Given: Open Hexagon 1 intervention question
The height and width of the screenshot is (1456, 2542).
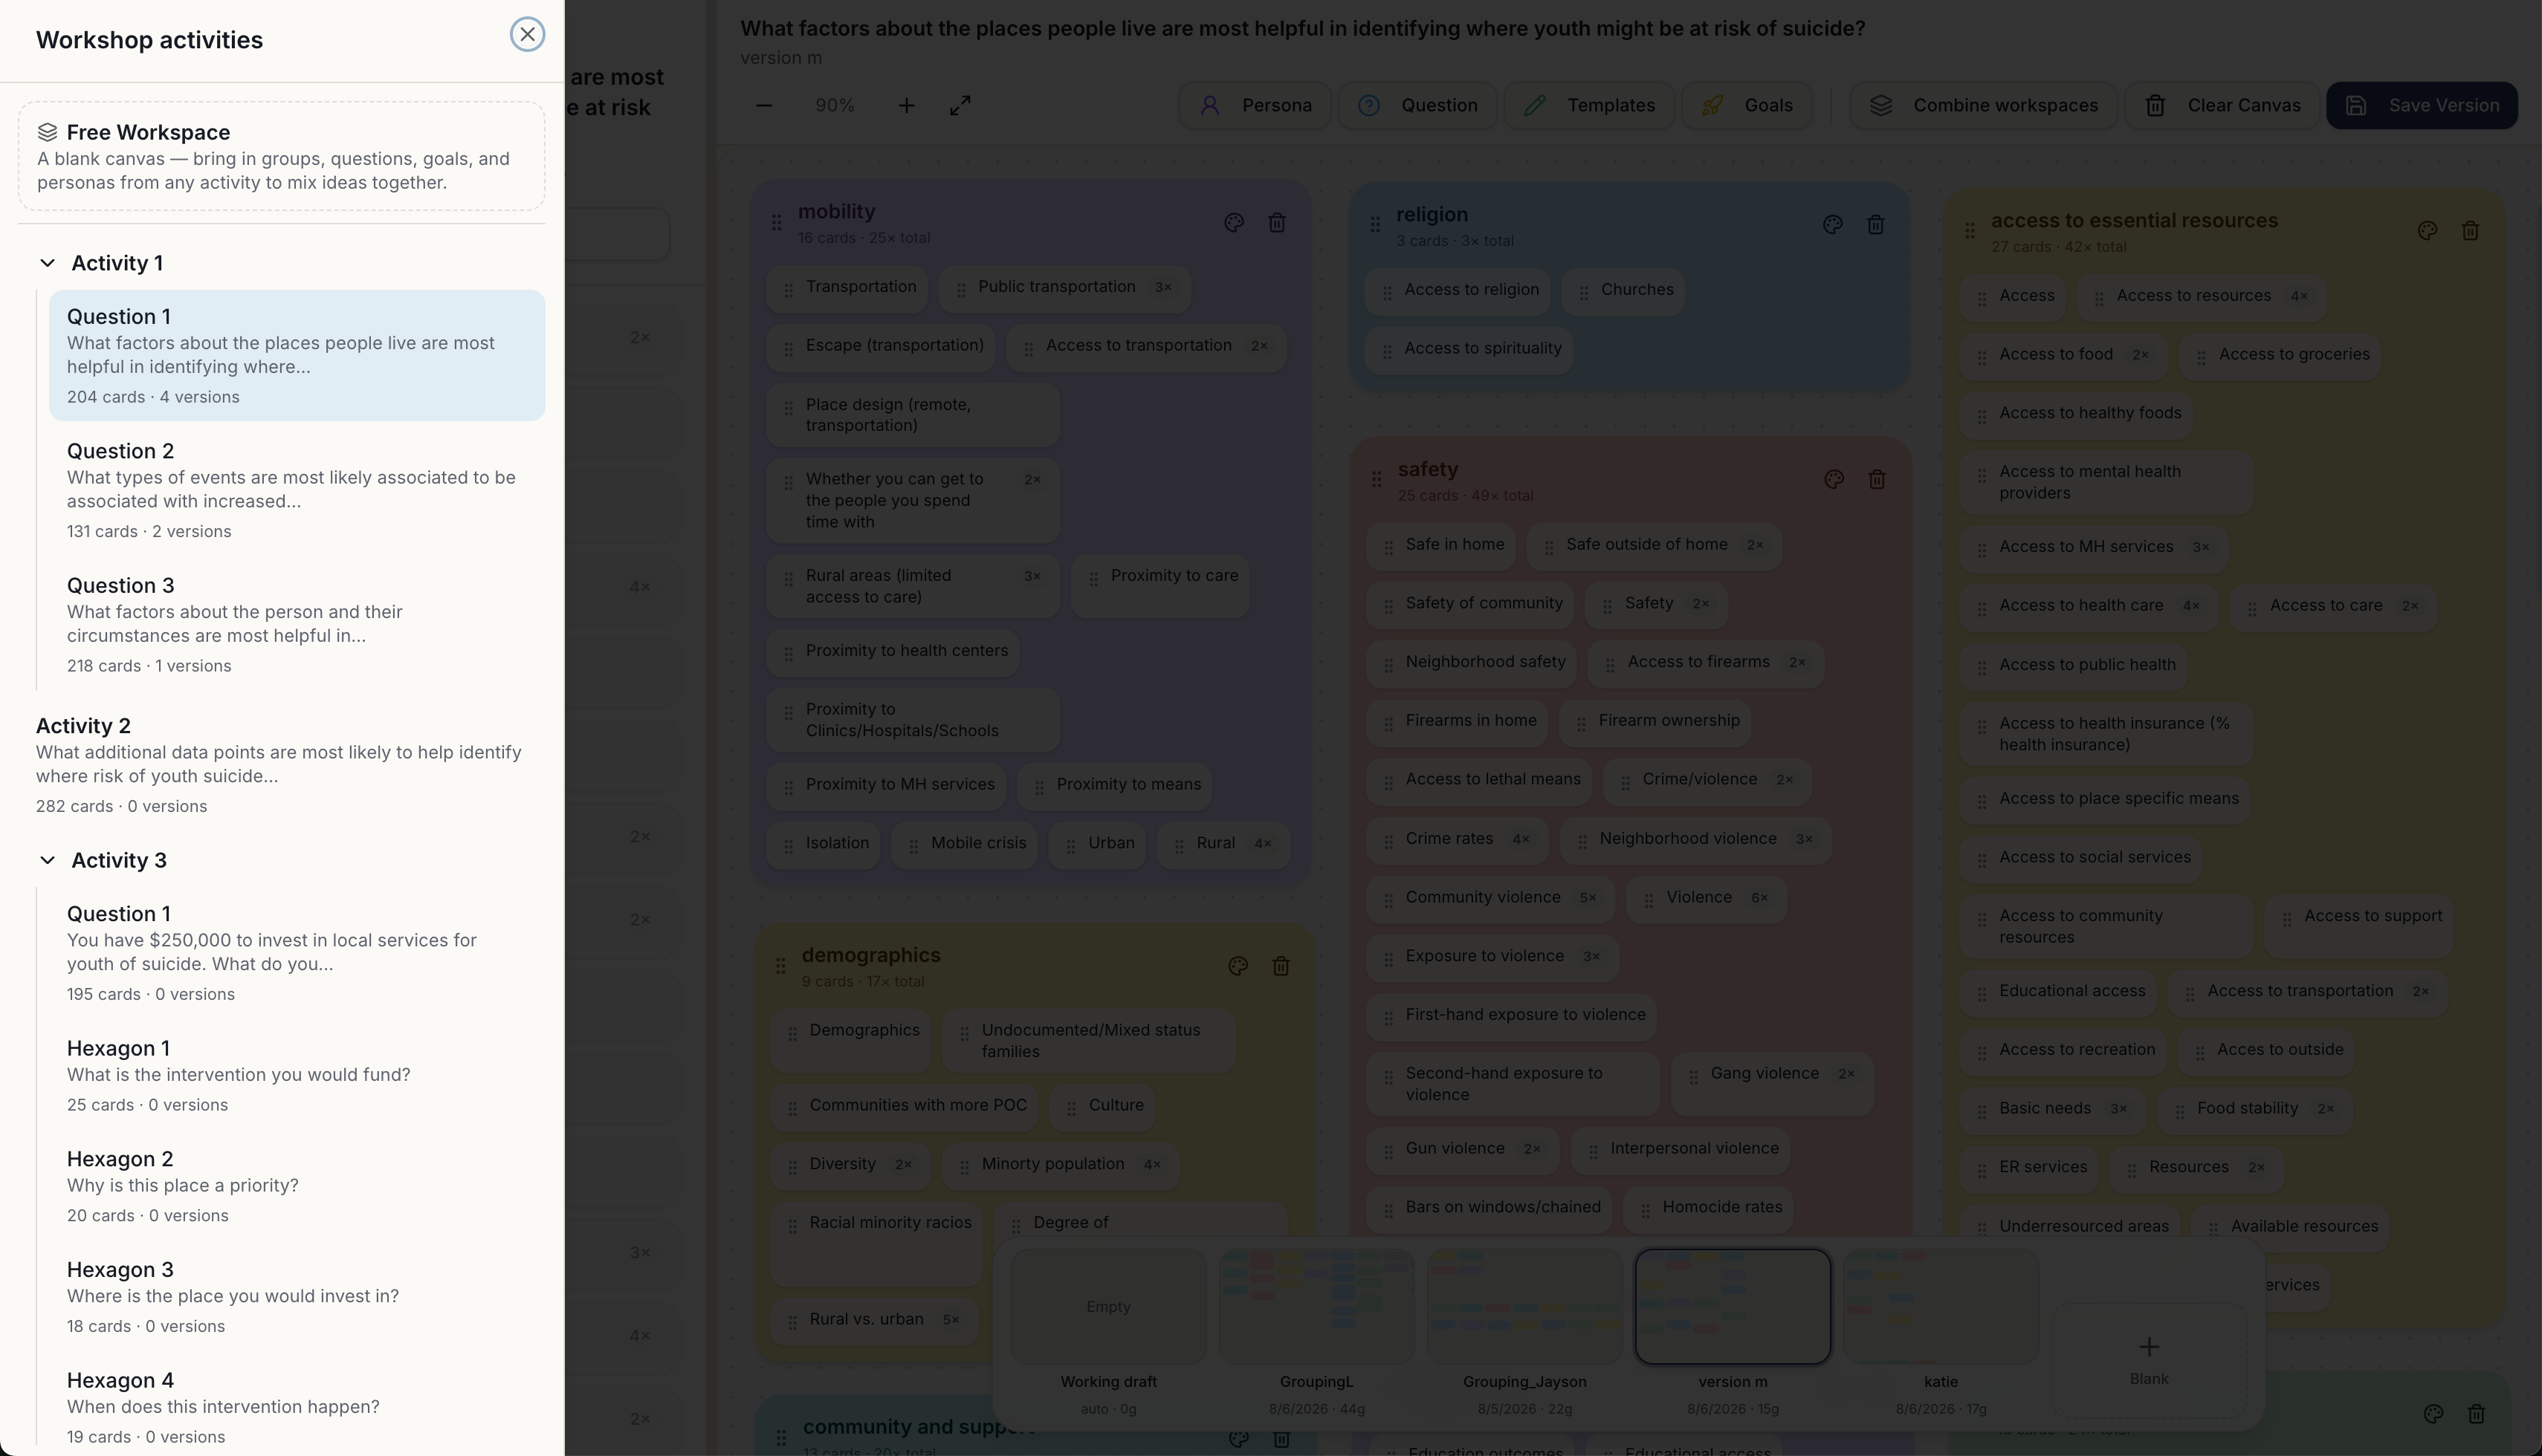Looking at the screenshot, I should (x=297, y=1075).
